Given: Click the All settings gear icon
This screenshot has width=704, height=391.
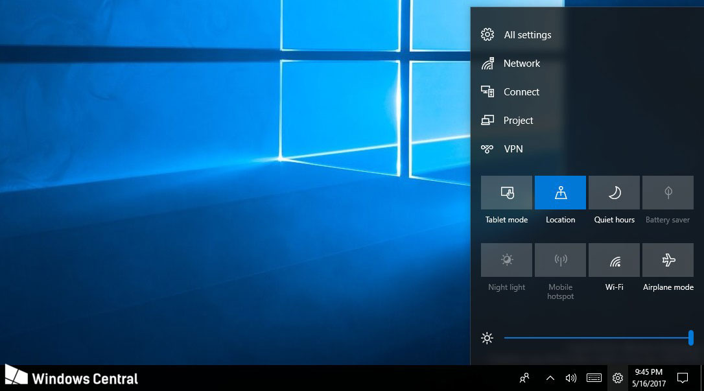Looking at the screenshot, I should pos(487,34).
